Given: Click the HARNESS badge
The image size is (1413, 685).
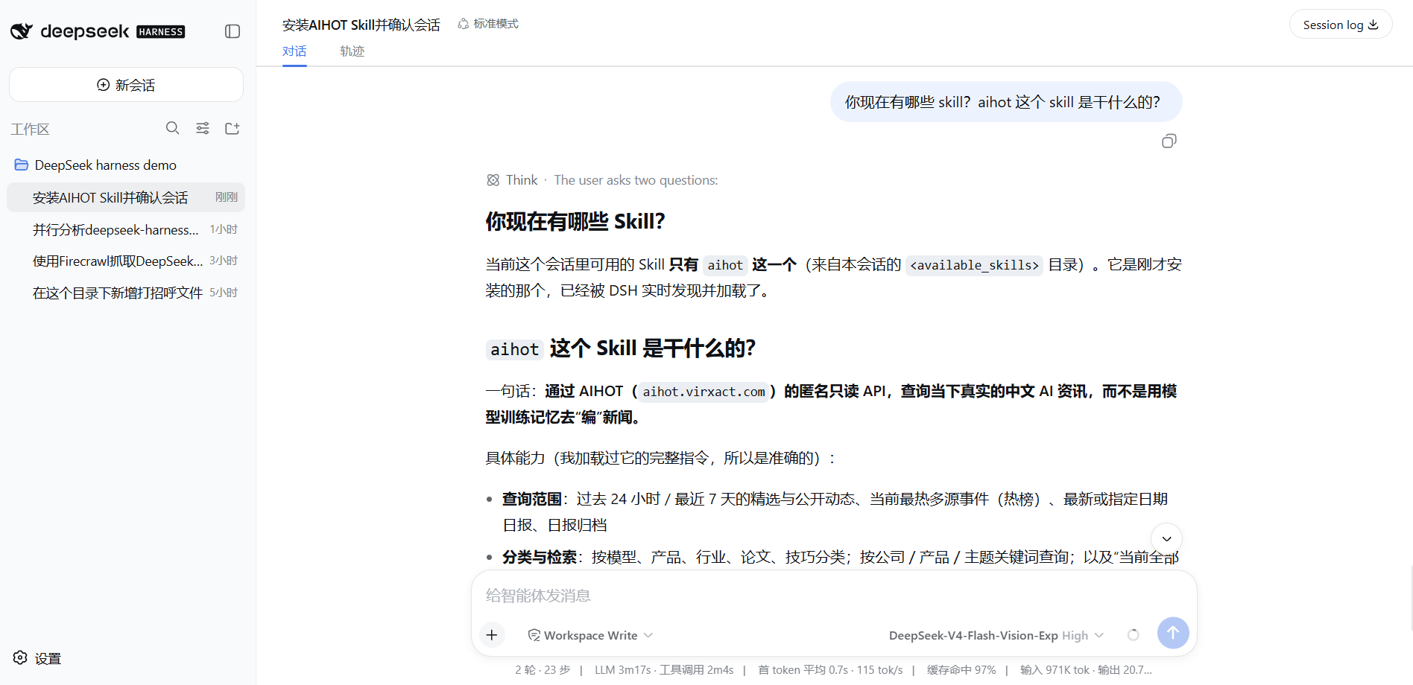Looking at the screenshot, I should point(161,32).
